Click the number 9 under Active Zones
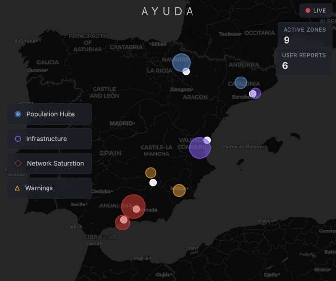 tap(287, 40)
